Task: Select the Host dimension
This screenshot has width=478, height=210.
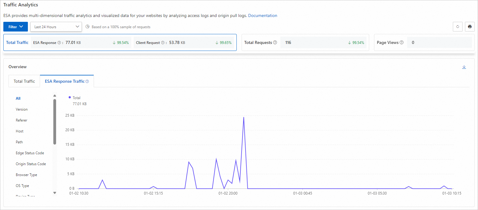Action: [19, 131]
